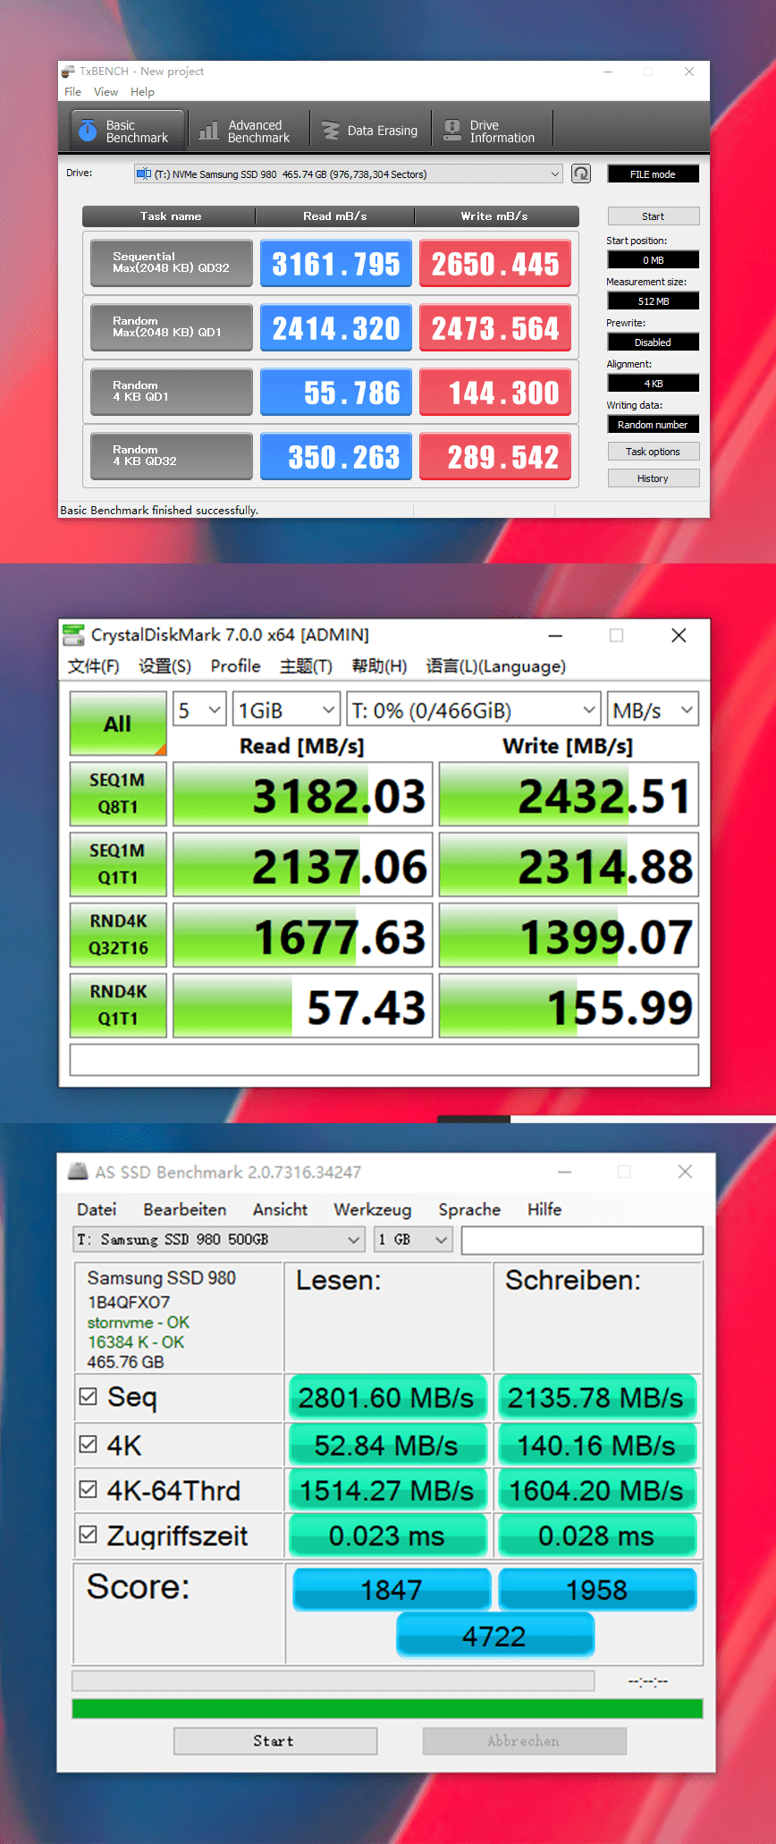Click the Data Erasing icon
Image resolution: width=776 pixels, height=1844 pixels.
tap(331, 131)
